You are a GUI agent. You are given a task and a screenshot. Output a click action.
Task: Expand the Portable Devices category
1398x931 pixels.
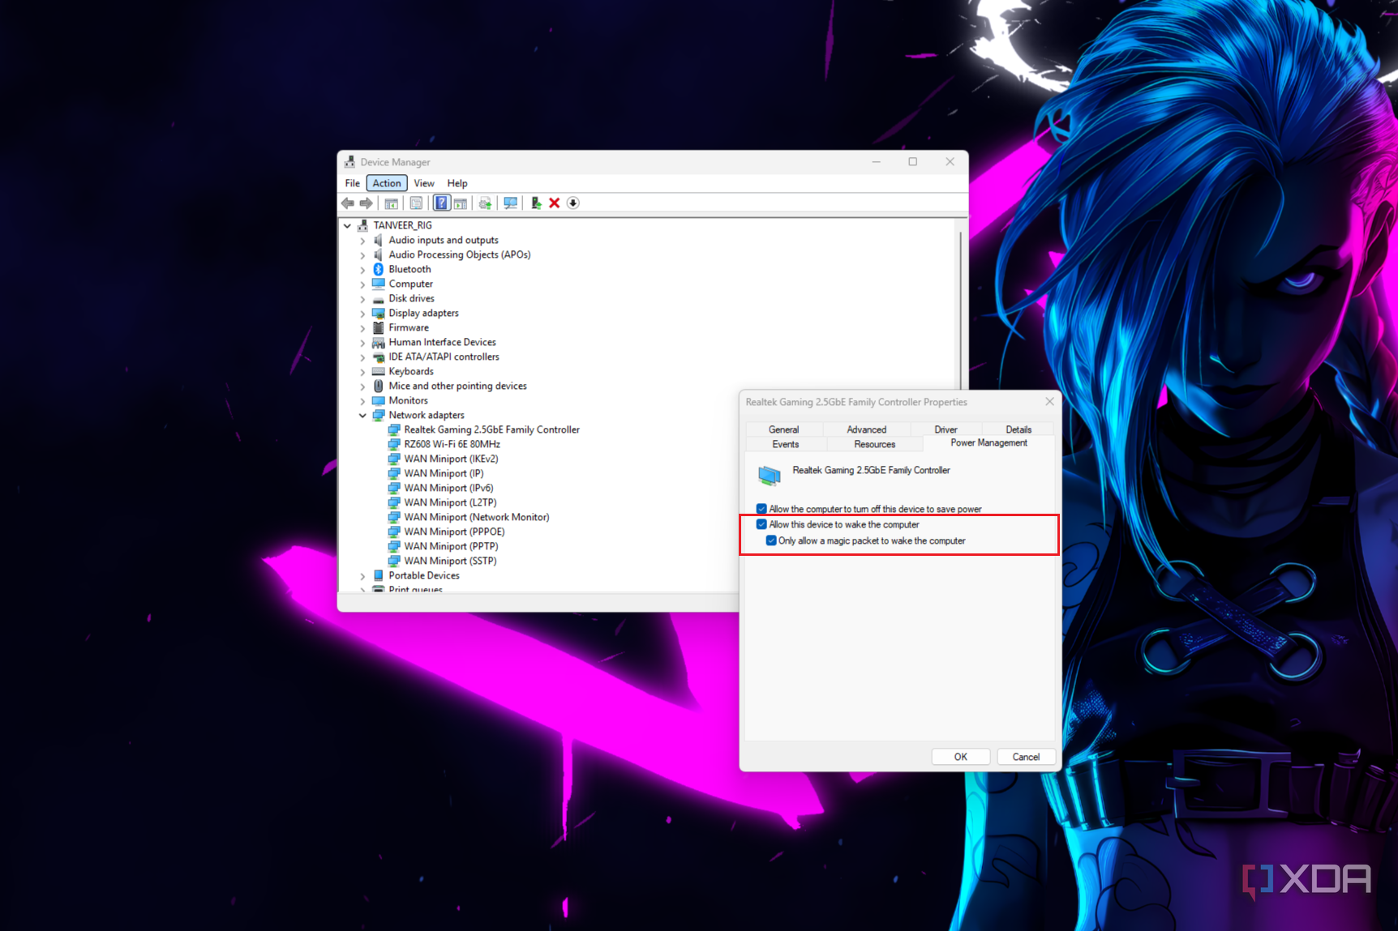tap(362, 576)
